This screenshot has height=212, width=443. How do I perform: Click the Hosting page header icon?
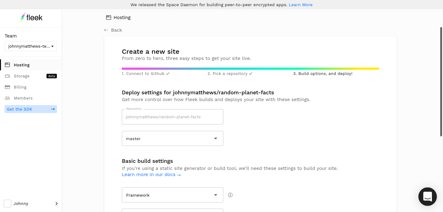click(108, 18)
